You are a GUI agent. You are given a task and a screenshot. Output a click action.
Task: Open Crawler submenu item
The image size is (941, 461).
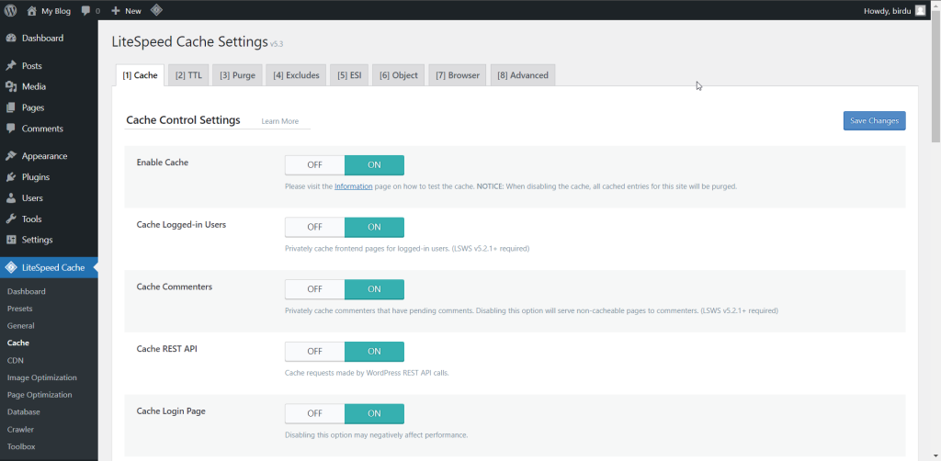(20, 430)
